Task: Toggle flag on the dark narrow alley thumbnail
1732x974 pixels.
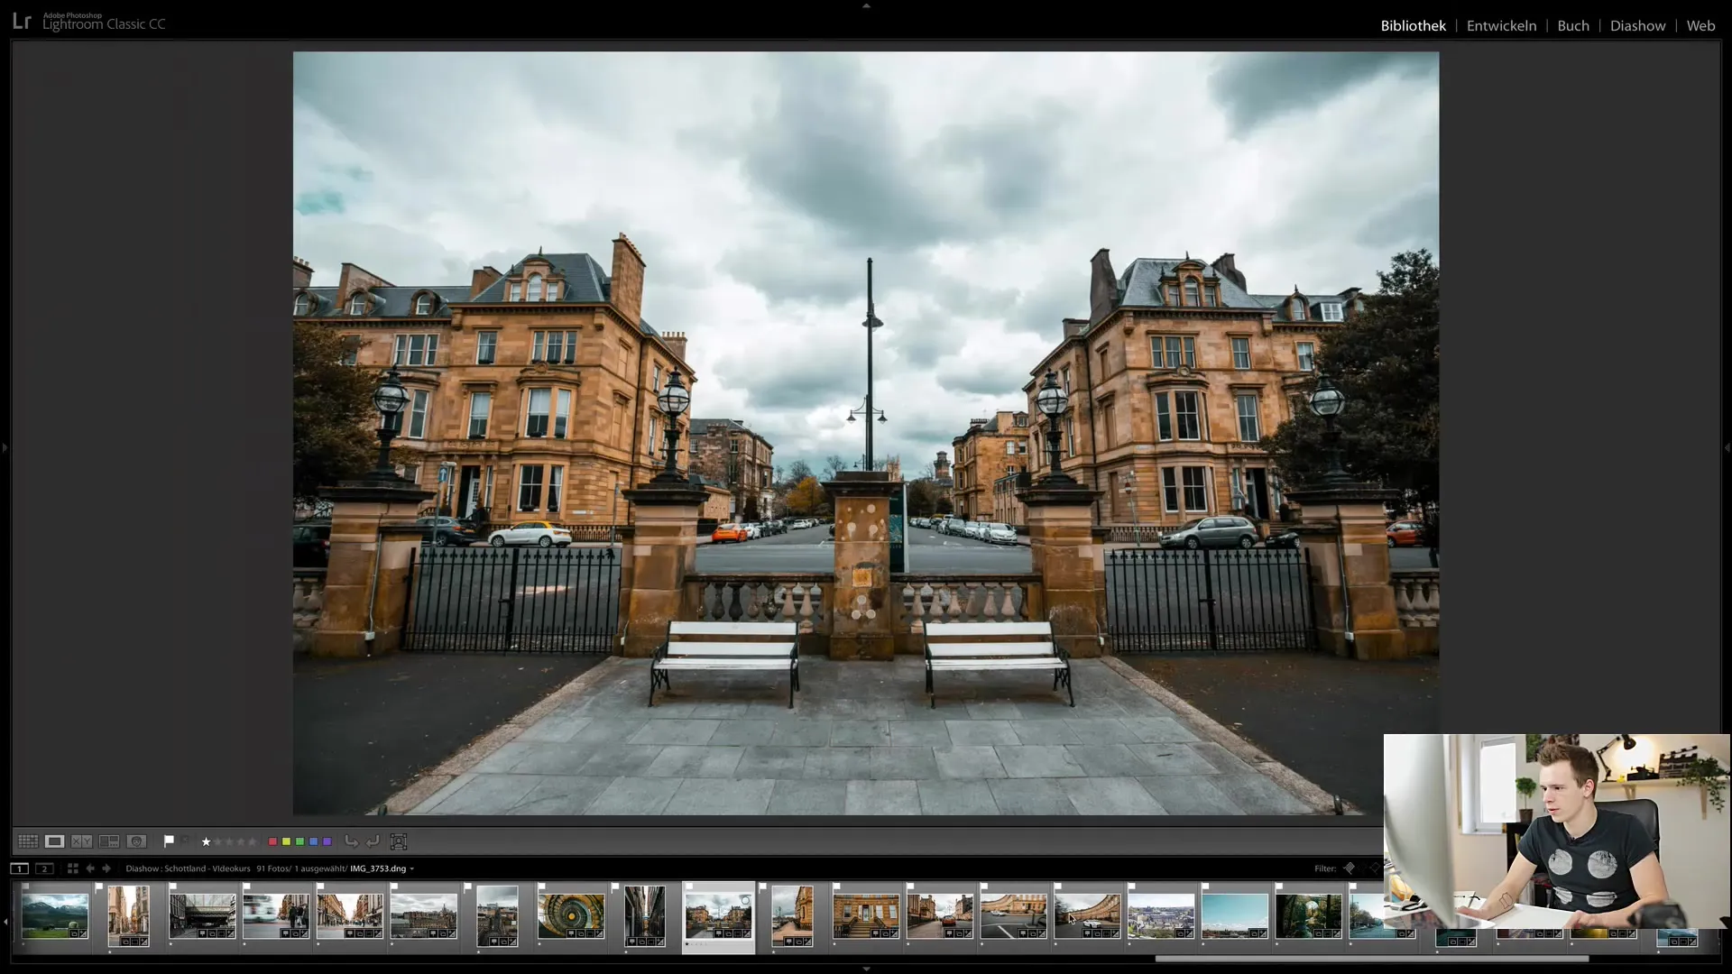Action: 615,887
